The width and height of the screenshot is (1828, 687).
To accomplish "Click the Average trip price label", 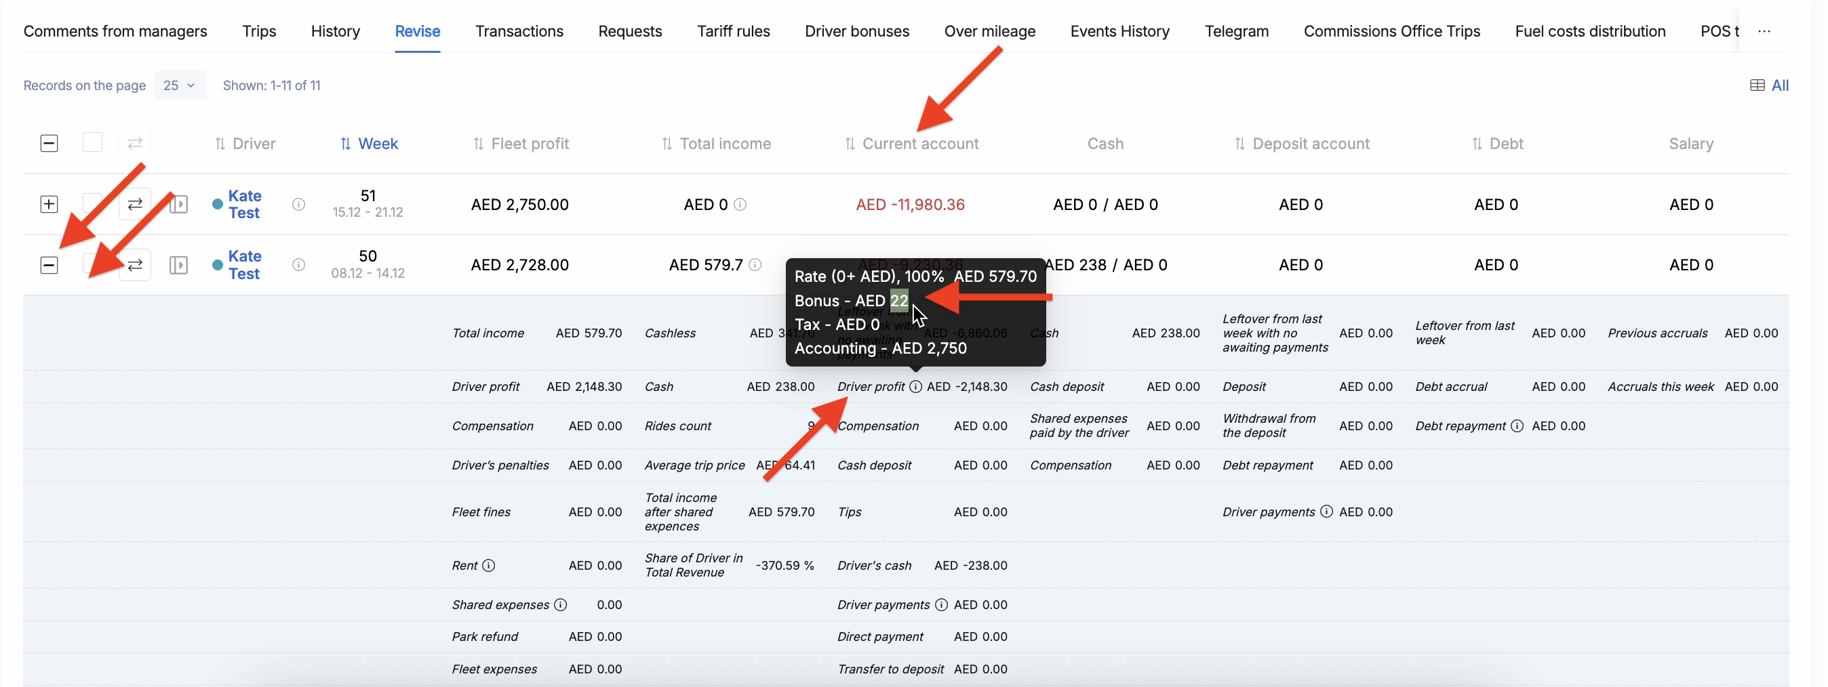I will coord(694,466).
